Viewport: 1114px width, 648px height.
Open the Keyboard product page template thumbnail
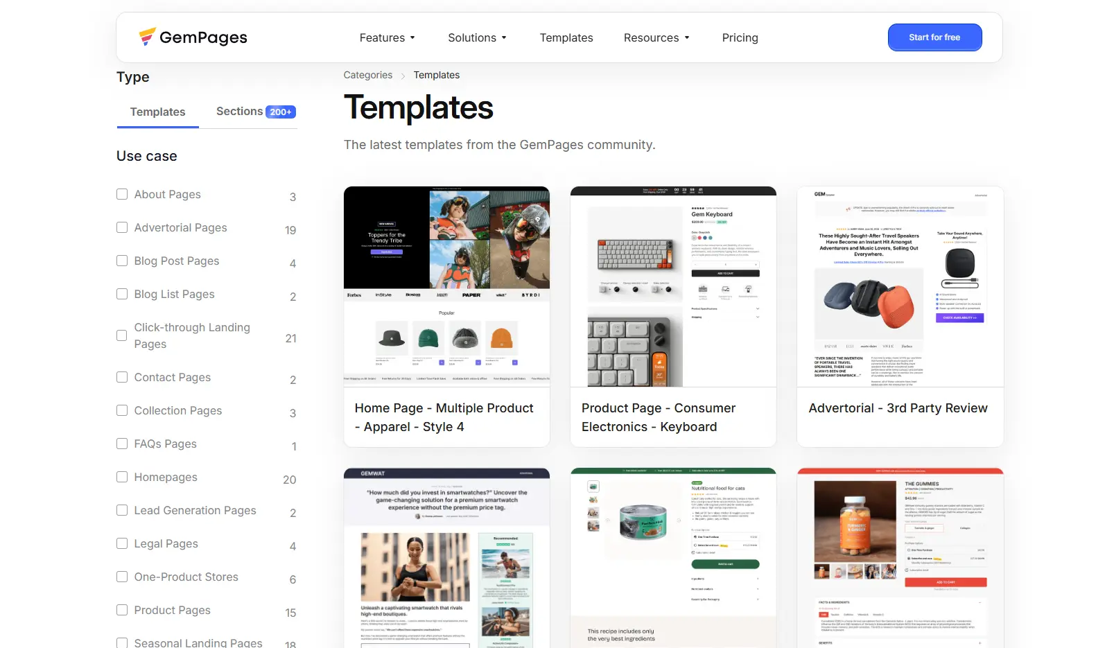(673, 286)
